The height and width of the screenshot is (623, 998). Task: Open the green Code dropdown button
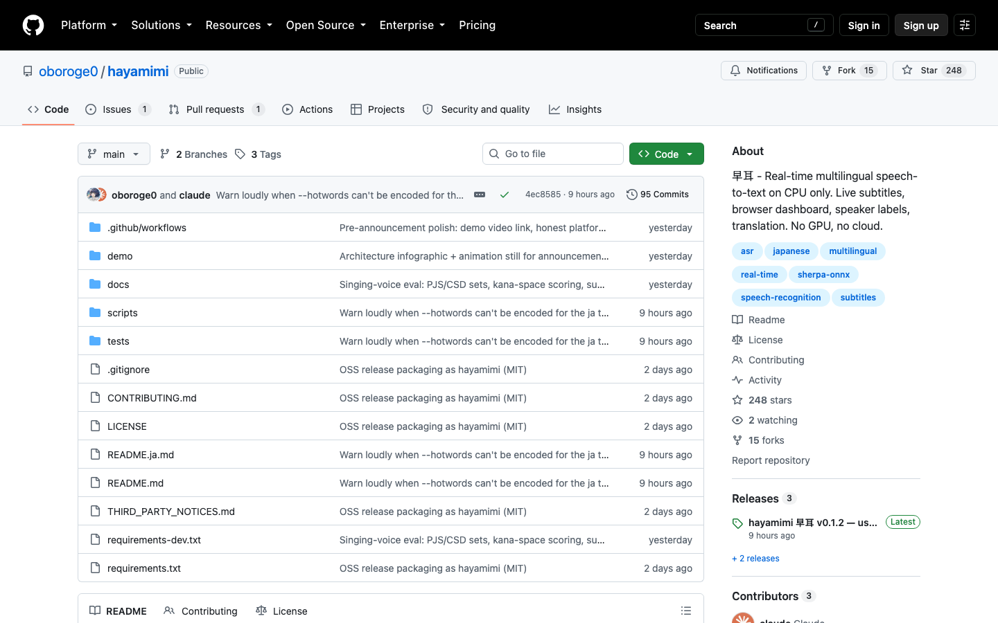pyautogui.click(x=666, y=154)
